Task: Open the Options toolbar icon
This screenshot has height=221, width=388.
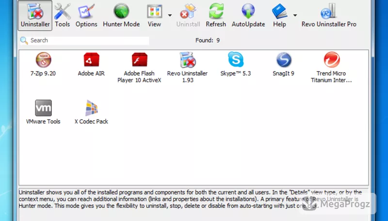Action: [x=86, y=11]
